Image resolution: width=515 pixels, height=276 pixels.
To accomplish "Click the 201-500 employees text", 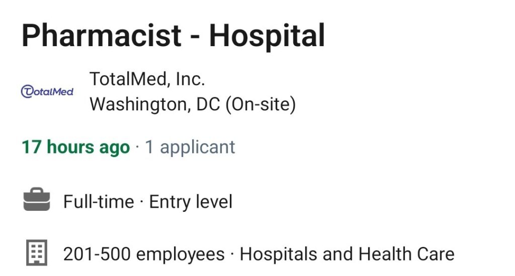I will [x=144, y=254].
